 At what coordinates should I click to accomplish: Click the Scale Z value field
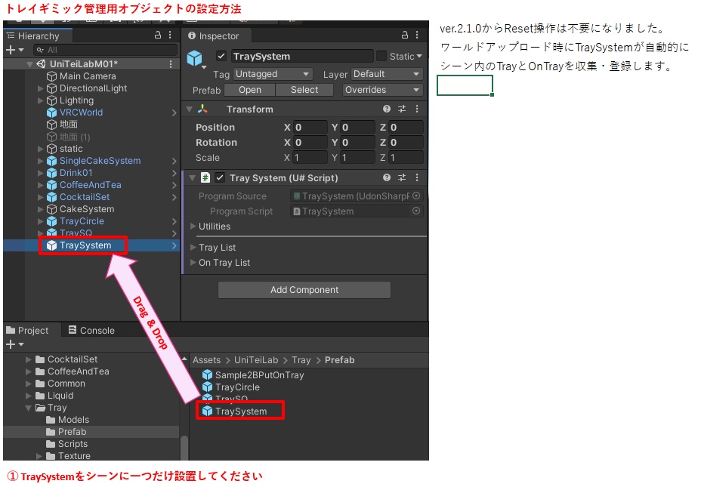coord(406,158)
